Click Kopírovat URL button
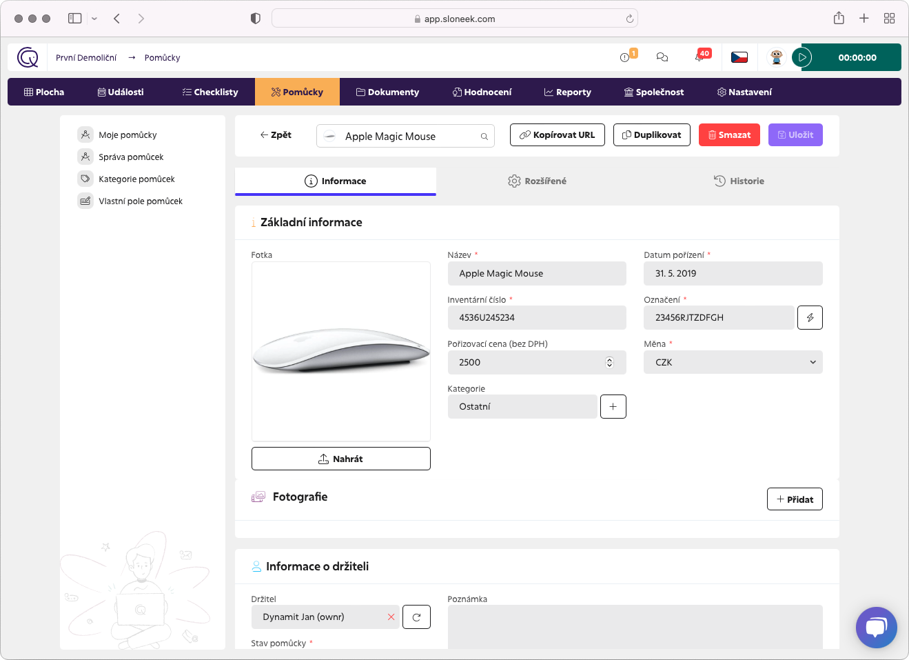This screenshot has height=660, width=909. pyautogui.click(x=558, y=134)
